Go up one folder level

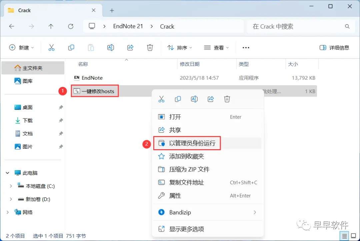tap(51, 26)
